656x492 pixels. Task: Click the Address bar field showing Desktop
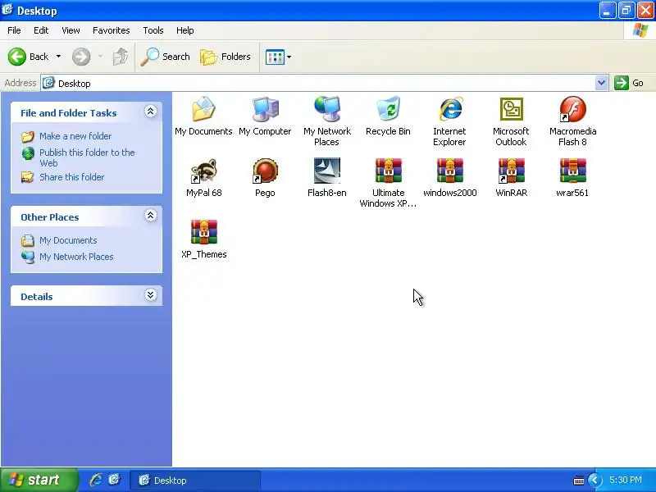318,83
